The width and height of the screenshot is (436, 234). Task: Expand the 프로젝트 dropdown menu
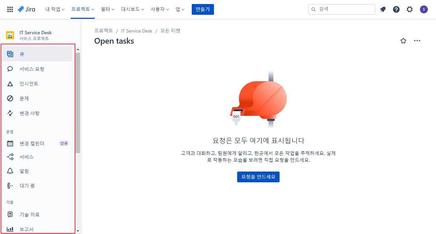83,9
